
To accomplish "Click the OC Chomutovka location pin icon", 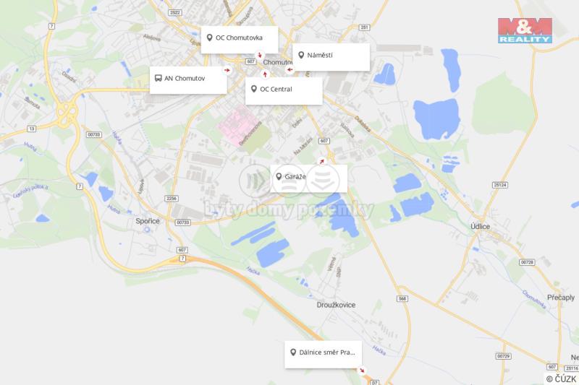I will coord(209,38).
